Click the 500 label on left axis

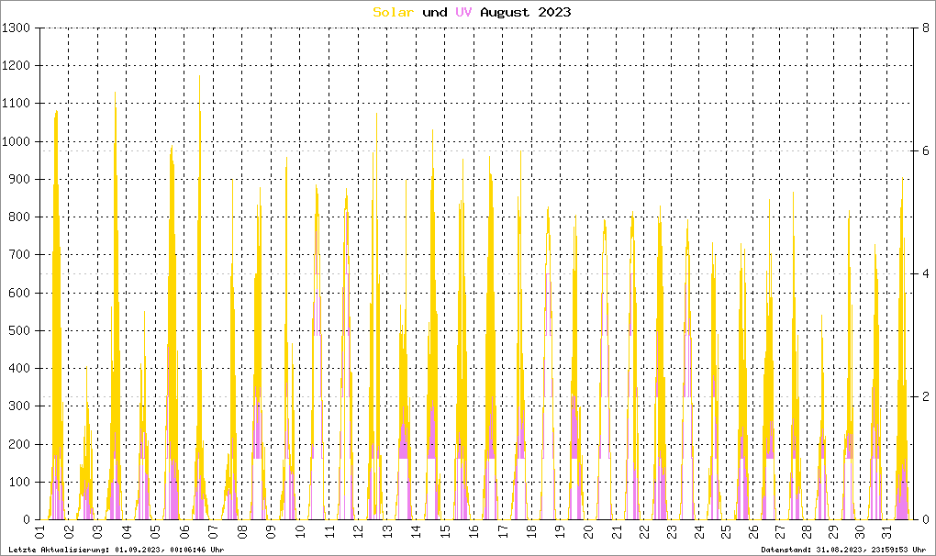tap(21, 330)
